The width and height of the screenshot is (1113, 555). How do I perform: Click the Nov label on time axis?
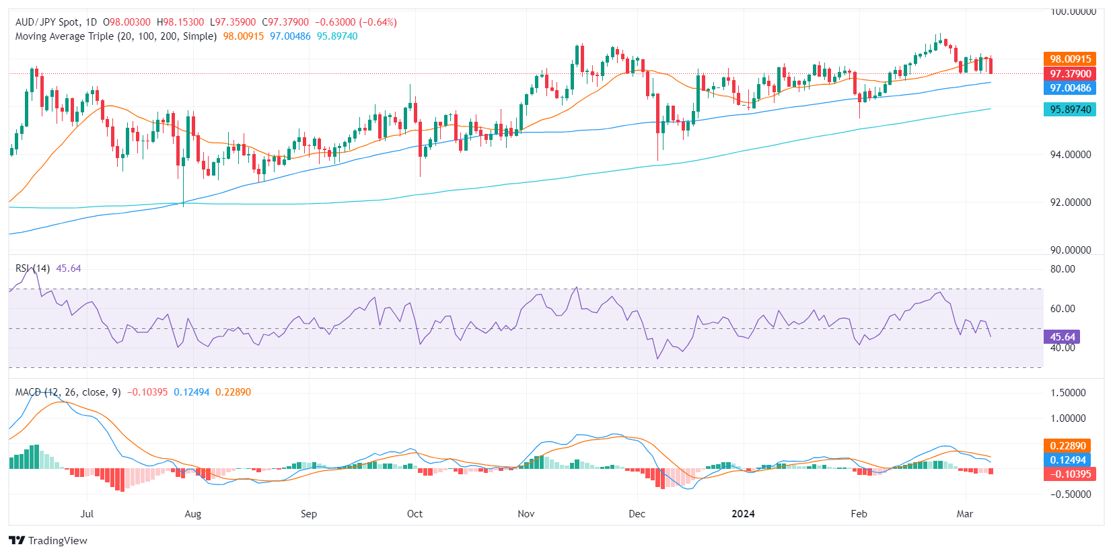coord(526,514)
